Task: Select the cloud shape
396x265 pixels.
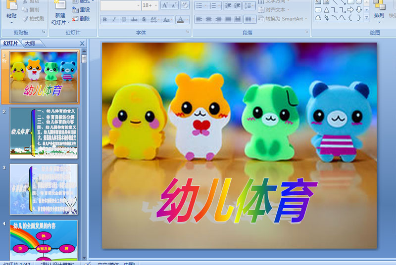Action: [318, 18]
